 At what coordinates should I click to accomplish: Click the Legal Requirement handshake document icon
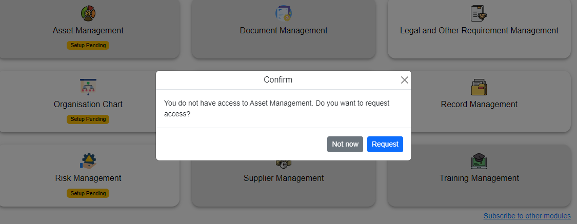479,13
